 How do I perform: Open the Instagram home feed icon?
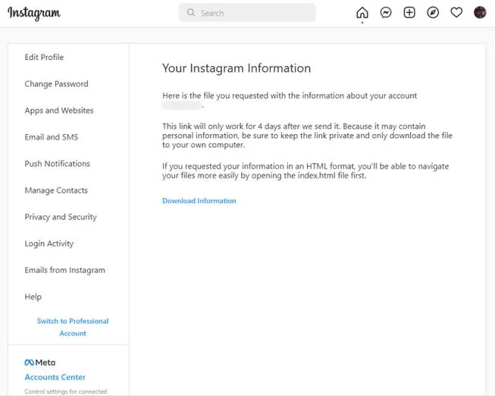(362, 13)
